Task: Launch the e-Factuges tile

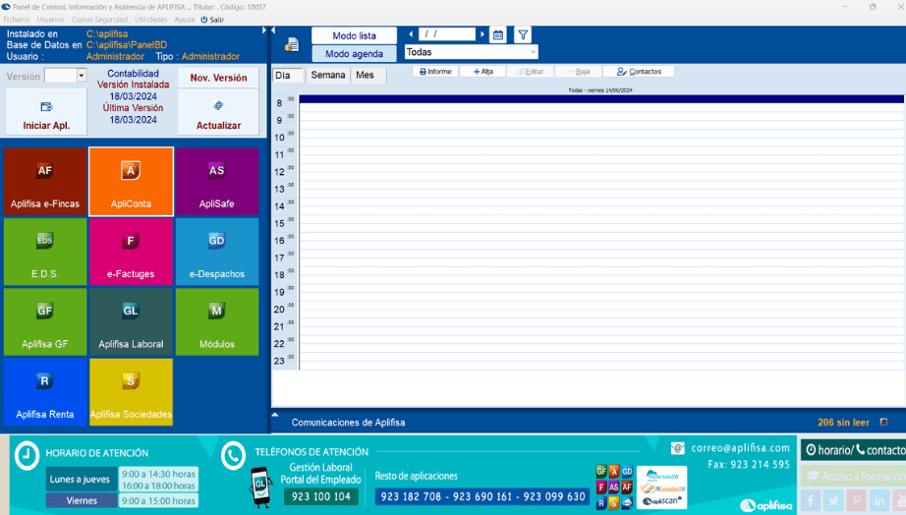Action: 131,252
